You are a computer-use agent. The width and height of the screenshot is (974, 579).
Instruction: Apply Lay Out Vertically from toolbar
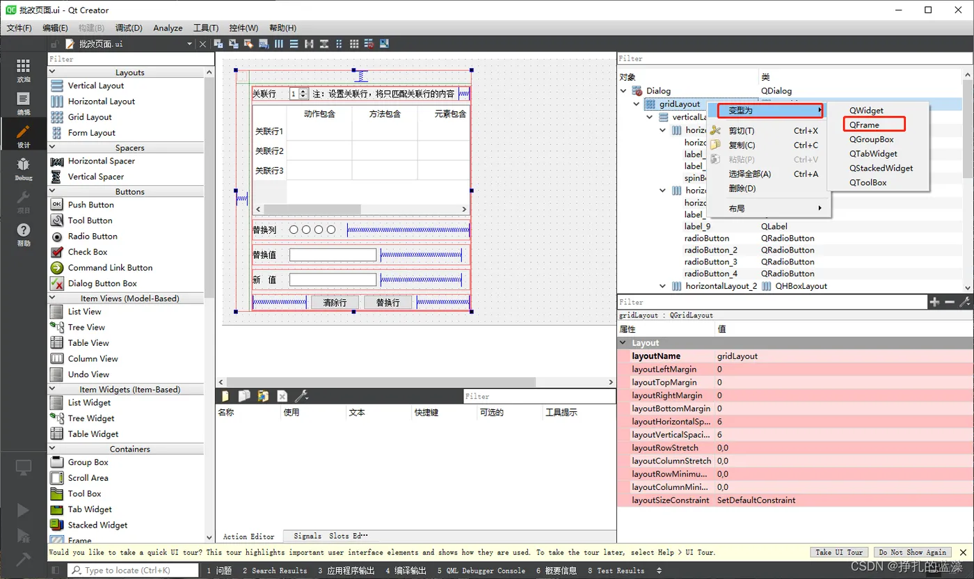pyautogui.click(x=294, y=44)
